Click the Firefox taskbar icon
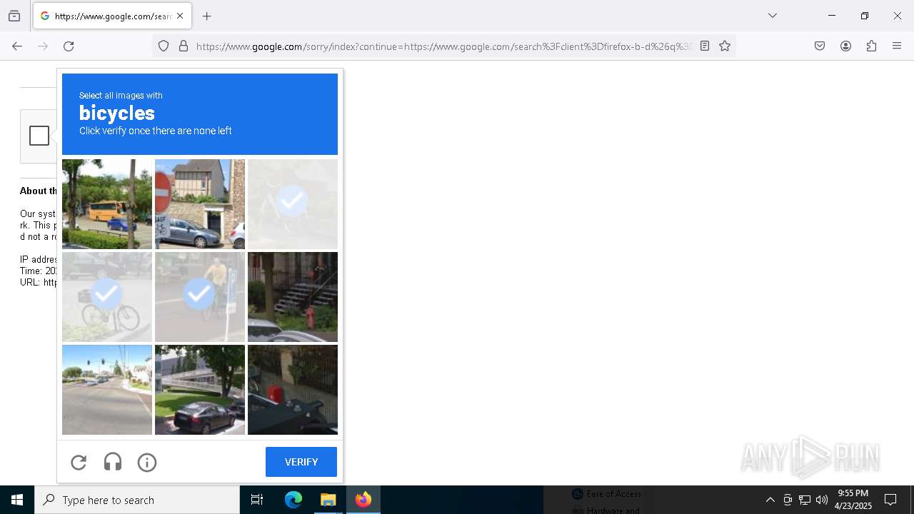The width and height of the screenshot is (914, 514). tap(363, 500)
